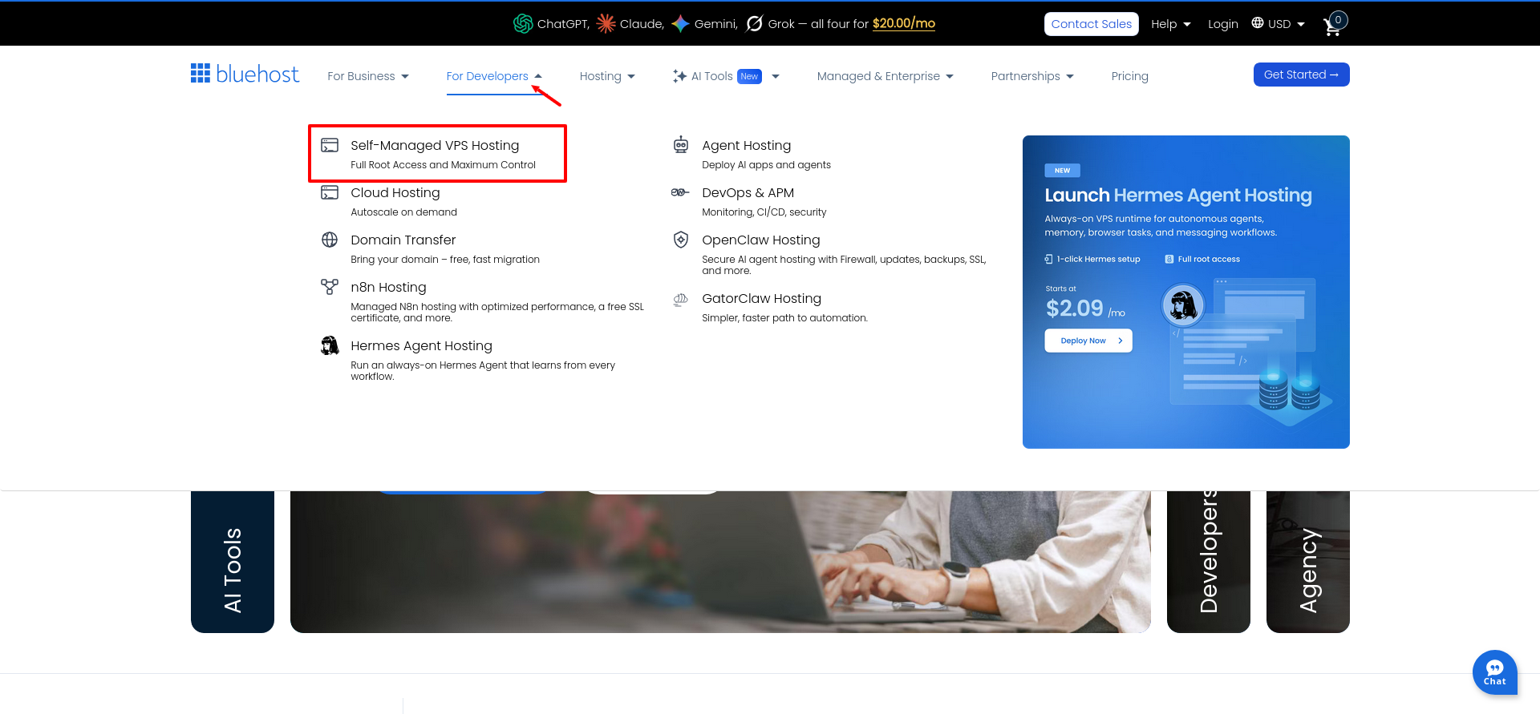This screenshot has width=1540, height=714.
Task: Open the shopping cart icon
Action: 1333,25
